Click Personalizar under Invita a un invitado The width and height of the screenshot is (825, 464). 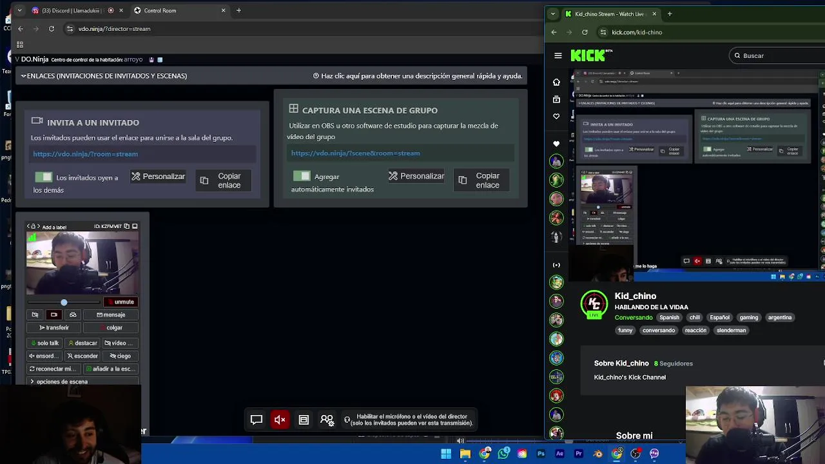158,177
